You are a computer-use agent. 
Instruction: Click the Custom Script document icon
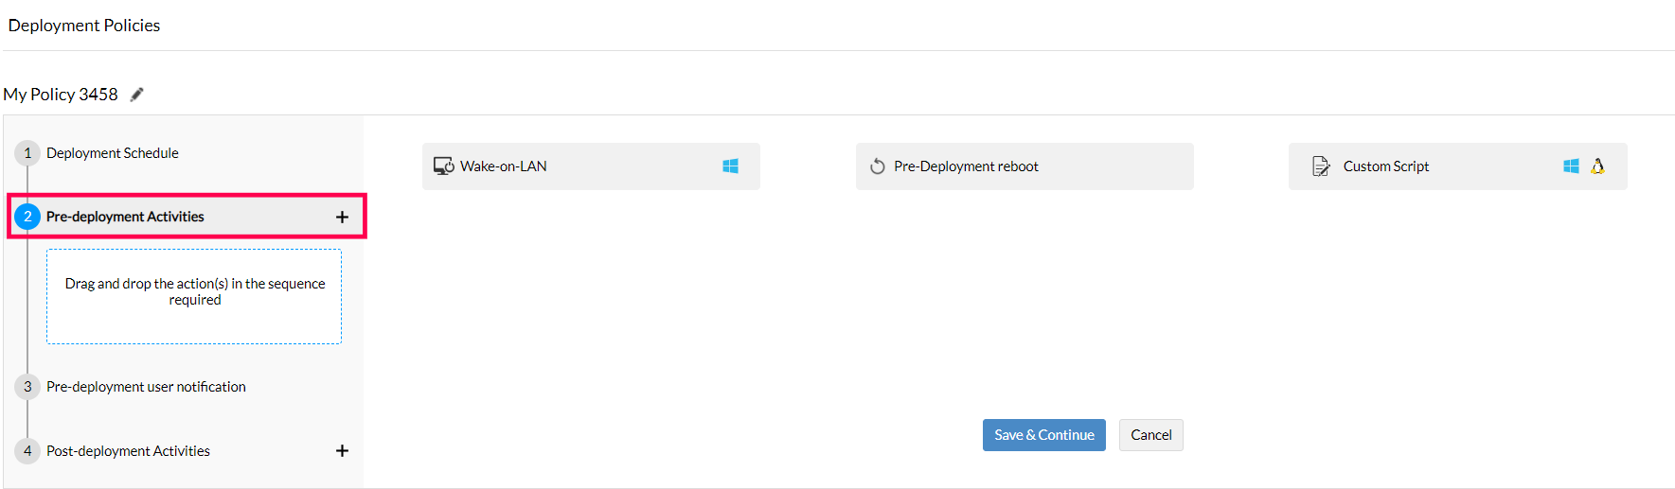pos(1321,166)
